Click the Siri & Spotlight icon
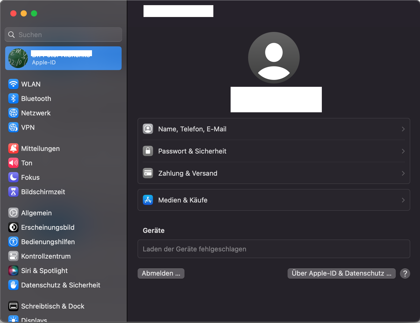The height and width of the screenshot is (323, 420). tap(13, 270)
